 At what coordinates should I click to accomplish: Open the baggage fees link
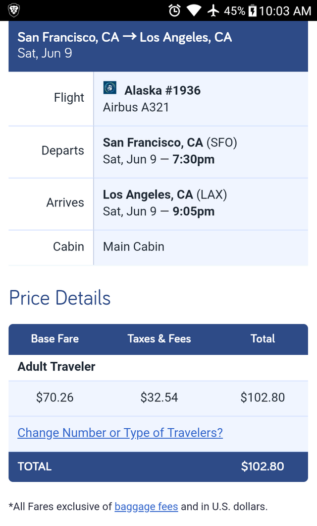click(146, 507)
